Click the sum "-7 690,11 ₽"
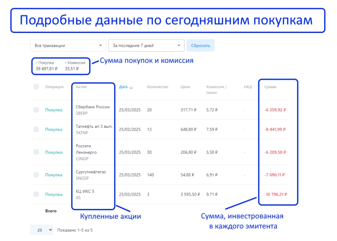 [x=274, y=175]
